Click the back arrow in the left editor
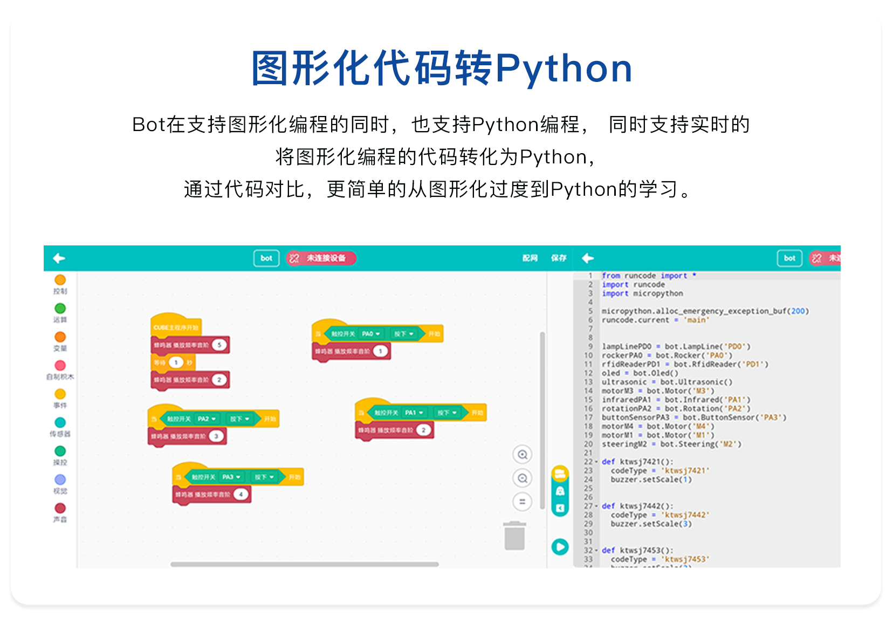 click(59, 258)
